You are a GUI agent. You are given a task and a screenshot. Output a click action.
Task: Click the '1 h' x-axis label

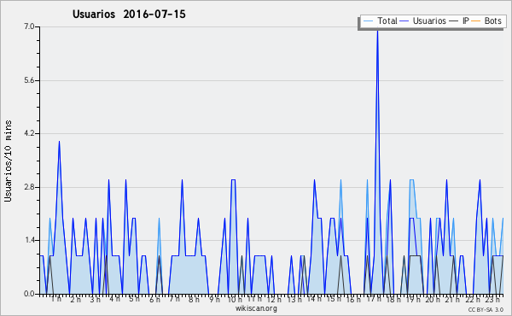pyautogui.click(x=56, y=299)
